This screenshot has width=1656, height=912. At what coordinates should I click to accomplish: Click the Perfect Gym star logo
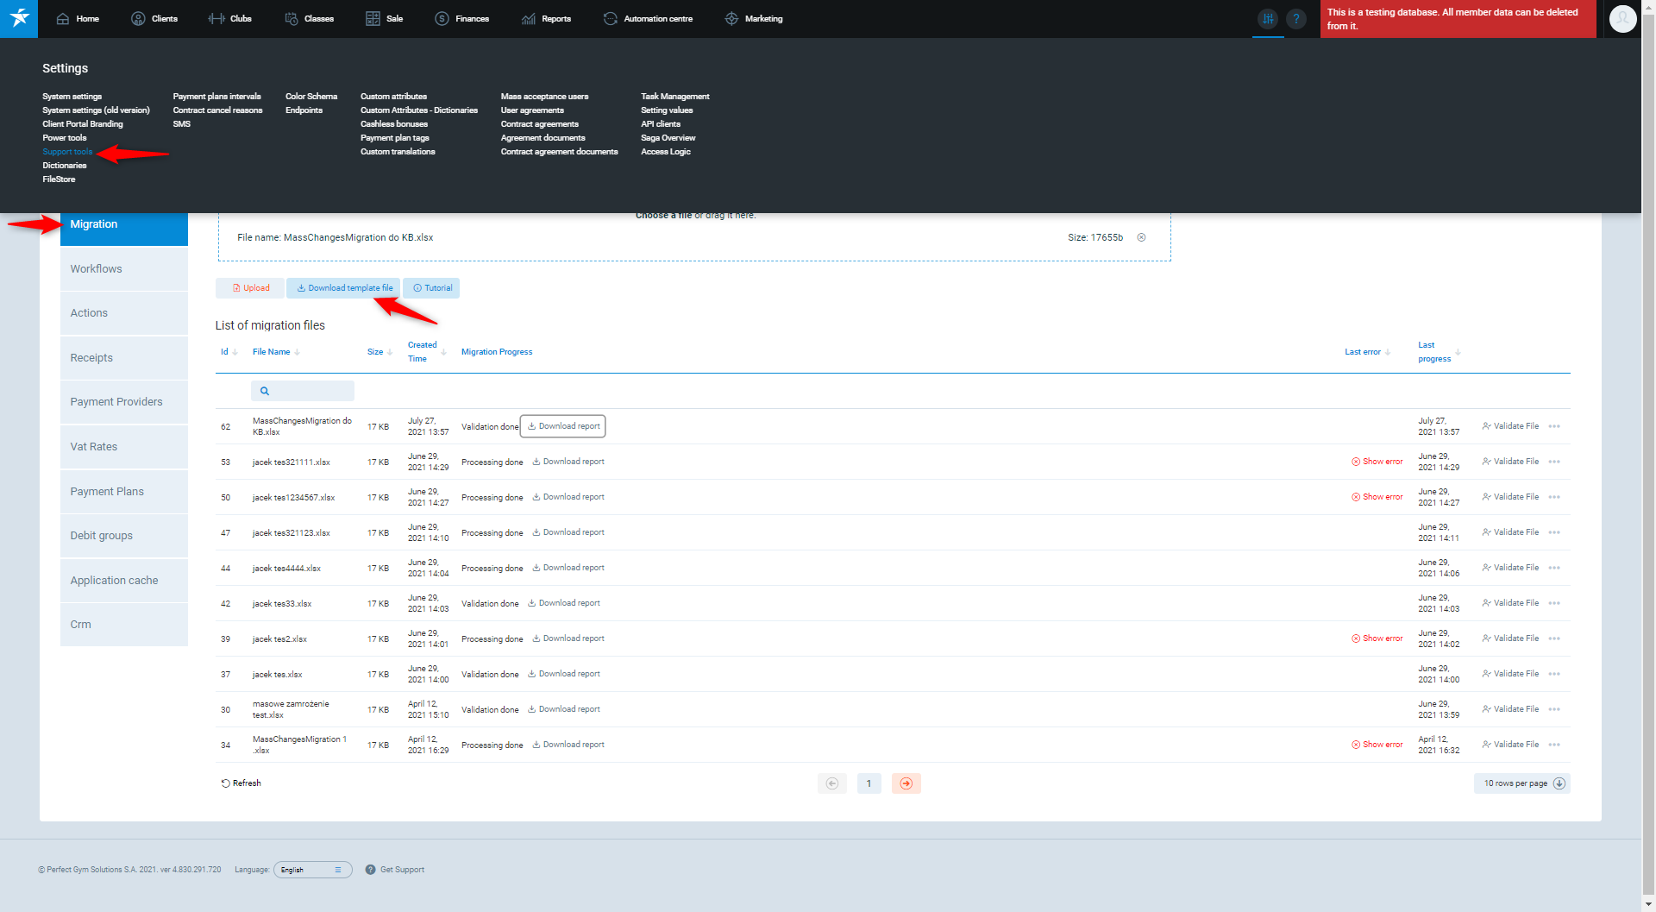(x=19, y=18)
